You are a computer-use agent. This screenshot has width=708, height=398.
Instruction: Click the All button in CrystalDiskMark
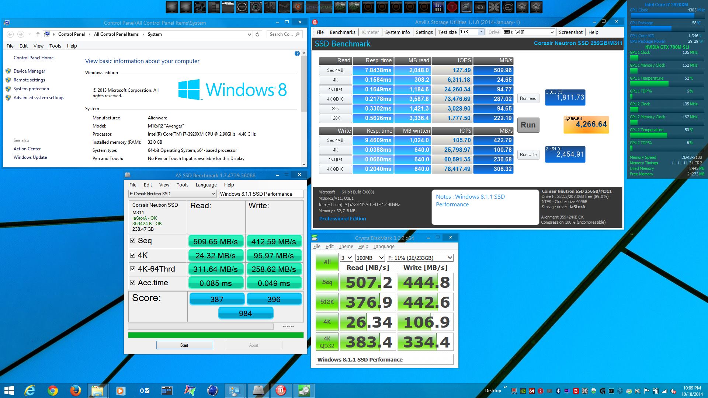[327, 262]
